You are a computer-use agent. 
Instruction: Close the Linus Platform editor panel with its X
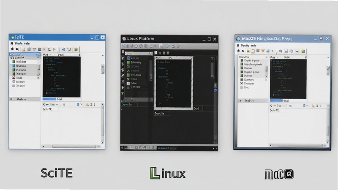point(213,58)
